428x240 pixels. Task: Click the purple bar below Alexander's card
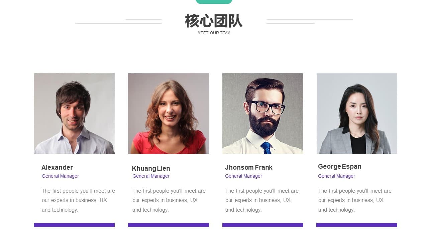tap(74, 225)
